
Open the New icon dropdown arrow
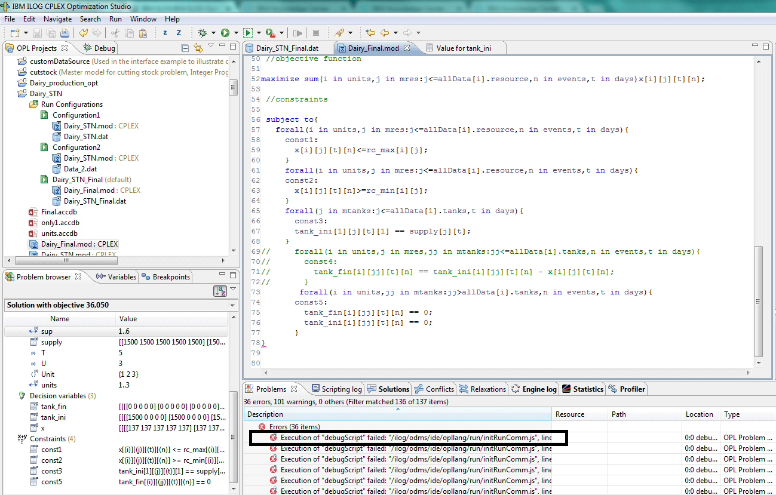pos(25,33)
